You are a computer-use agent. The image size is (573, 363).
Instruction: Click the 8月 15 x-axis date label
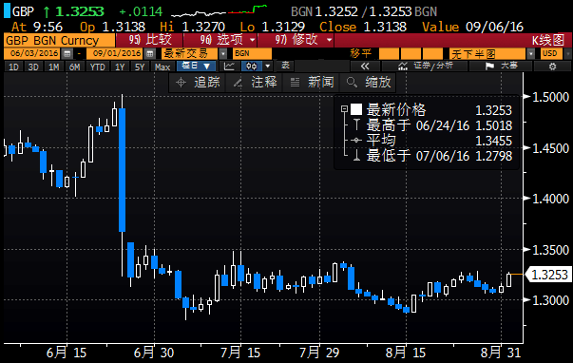(406, 353)
